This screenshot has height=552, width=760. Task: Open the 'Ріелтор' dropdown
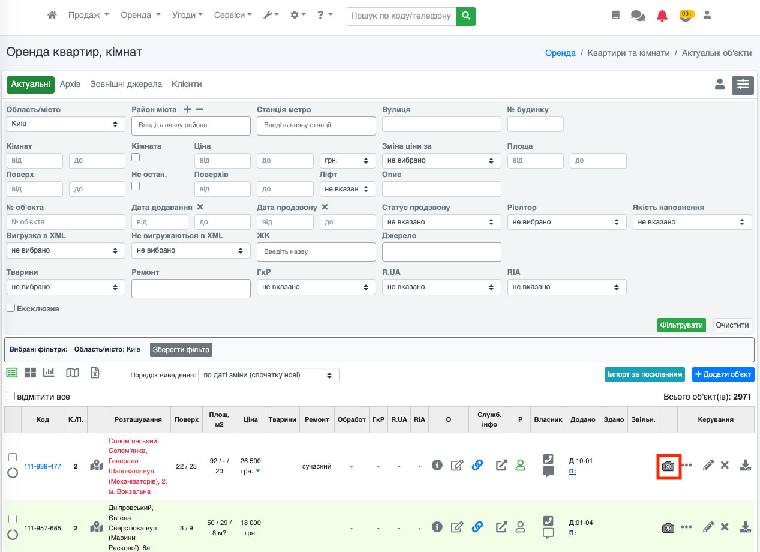tap(566, 222)
